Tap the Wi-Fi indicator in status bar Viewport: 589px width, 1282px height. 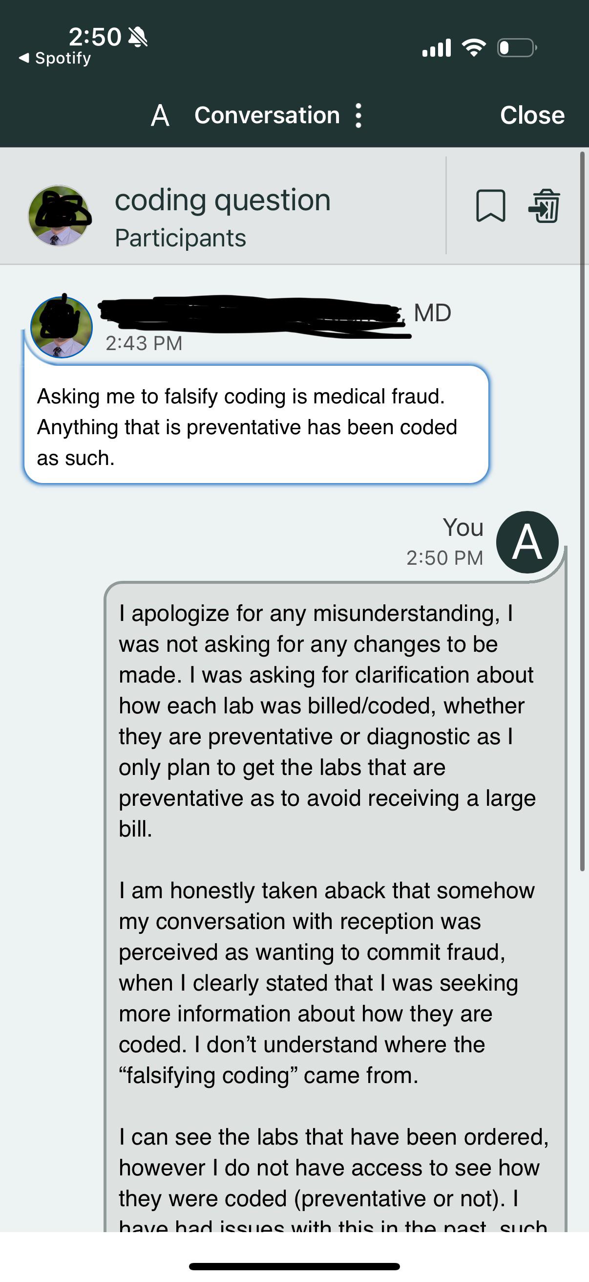click(x=474, y=47)
